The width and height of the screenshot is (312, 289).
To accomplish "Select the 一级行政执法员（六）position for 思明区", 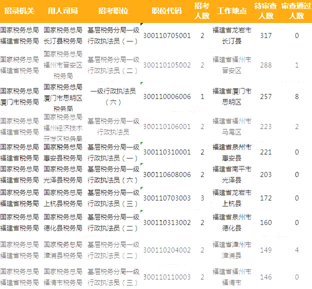I will 113,96.
